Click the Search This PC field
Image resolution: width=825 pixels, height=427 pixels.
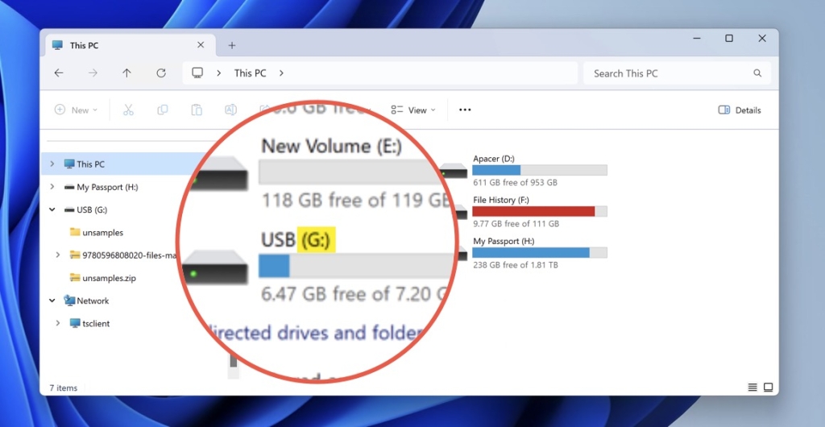pos(677,73)
